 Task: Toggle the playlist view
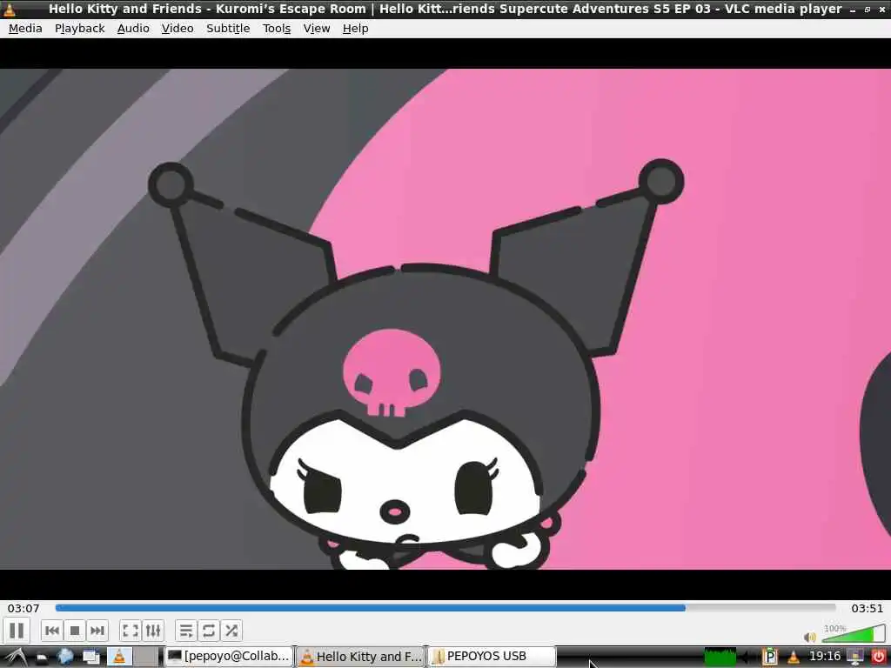(x=186, y=631)
